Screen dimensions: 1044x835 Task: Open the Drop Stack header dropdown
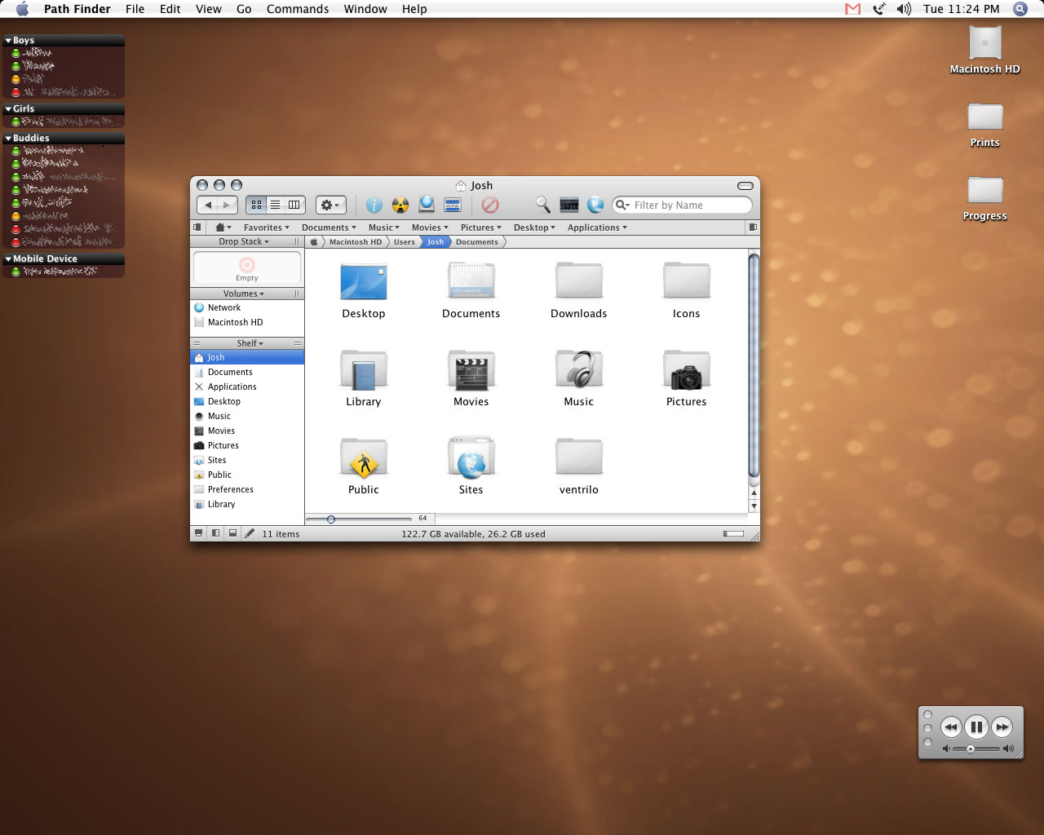click(x=243, y=241)
